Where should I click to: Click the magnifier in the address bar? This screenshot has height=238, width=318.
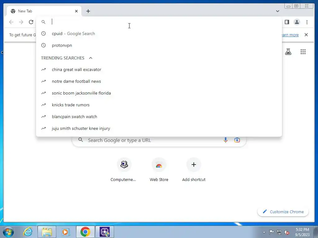point(43,22)
